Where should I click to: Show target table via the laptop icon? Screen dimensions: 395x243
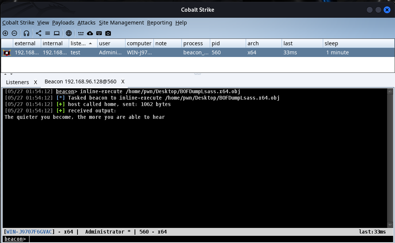[x=57, y=33]
